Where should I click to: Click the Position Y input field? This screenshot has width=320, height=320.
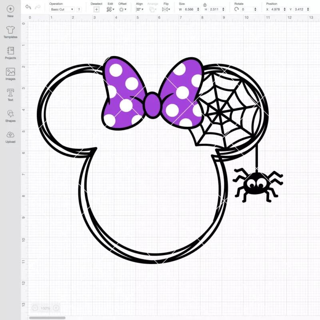(300, 9)
